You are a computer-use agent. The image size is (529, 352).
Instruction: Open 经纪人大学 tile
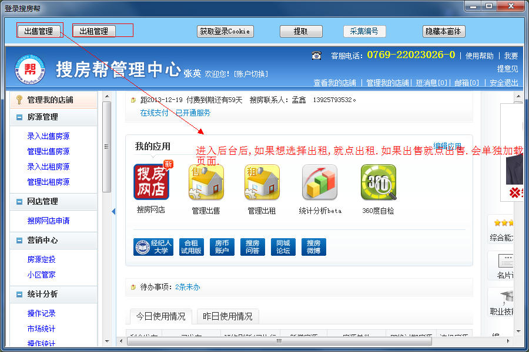coord(153,247)
